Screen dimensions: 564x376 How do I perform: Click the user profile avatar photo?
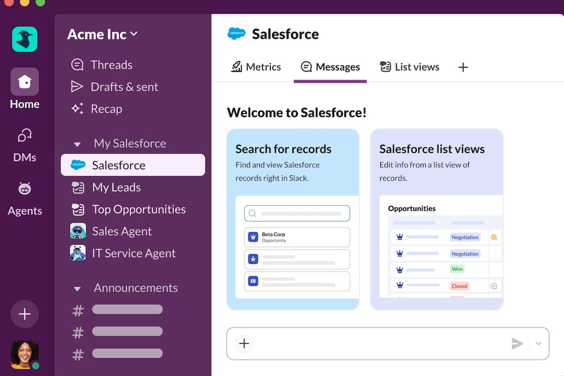click(24, 354)
